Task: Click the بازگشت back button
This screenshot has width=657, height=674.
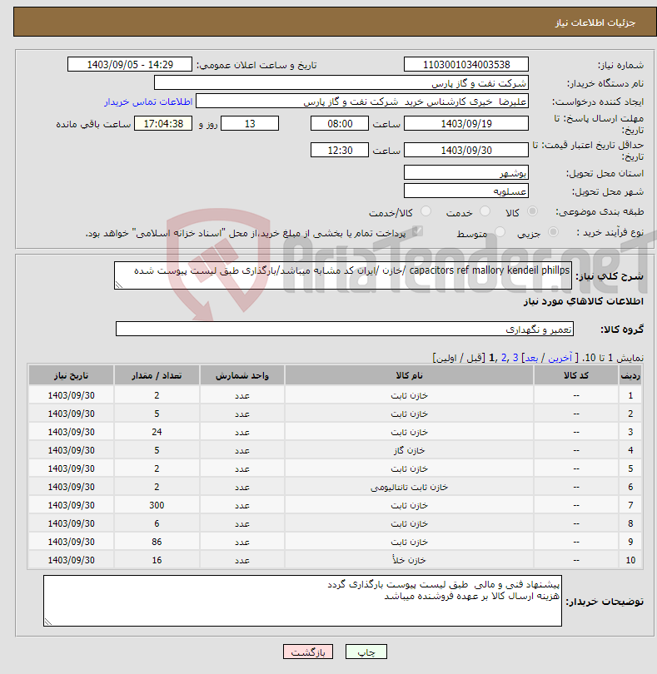Action: coord(308,652)
